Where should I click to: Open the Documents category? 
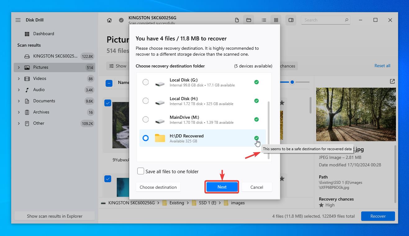coord(54,101)
